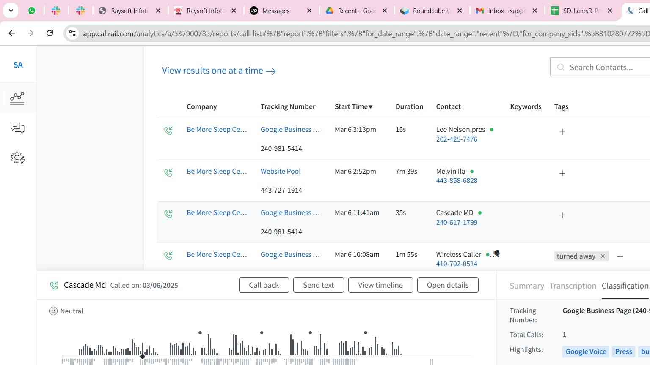The width and height of the screenshot is (650, 365).
Task: Click the Cascade MD contact name
Action: pyautogui.click(x=454, y=212)
